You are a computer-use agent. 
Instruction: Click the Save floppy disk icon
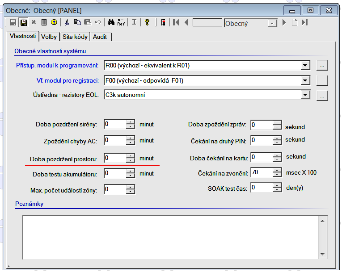(13, 22)
